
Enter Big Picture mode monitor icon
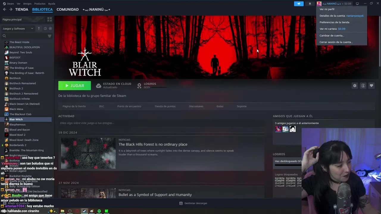pyautogui.click(x=357, y=4)
